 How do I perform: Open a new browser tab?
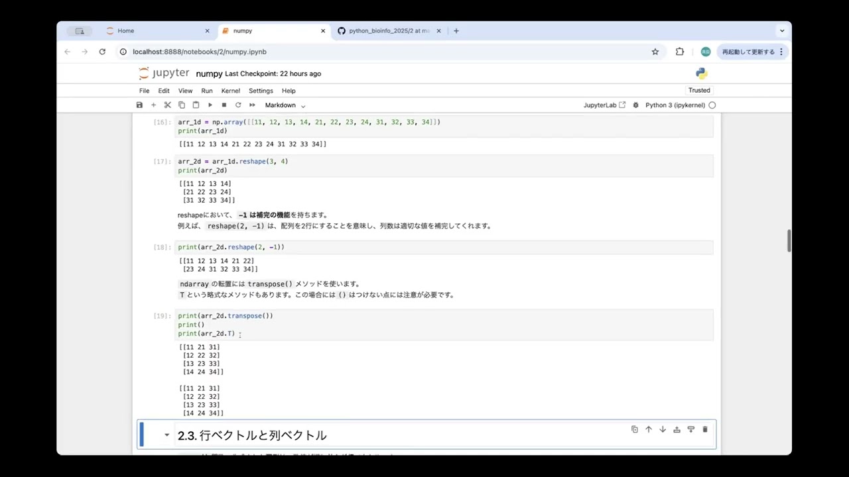point(456,30)
